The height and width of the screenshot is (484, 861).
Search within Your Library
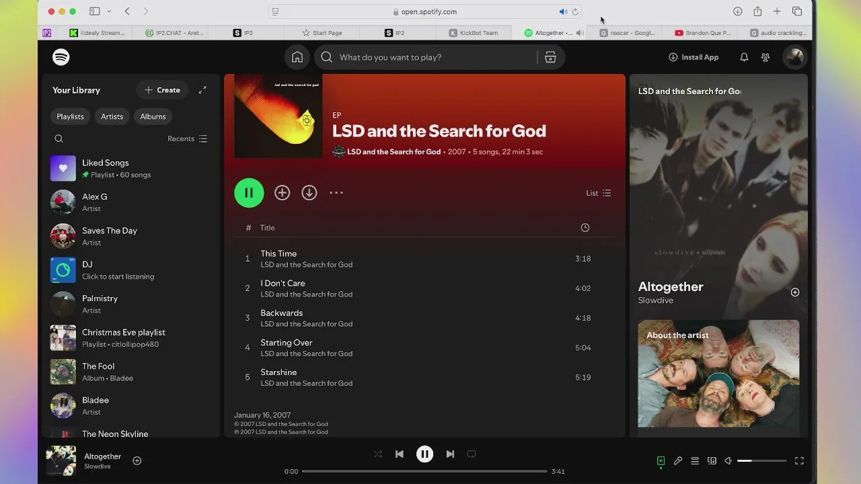click(x=59, y=138)
